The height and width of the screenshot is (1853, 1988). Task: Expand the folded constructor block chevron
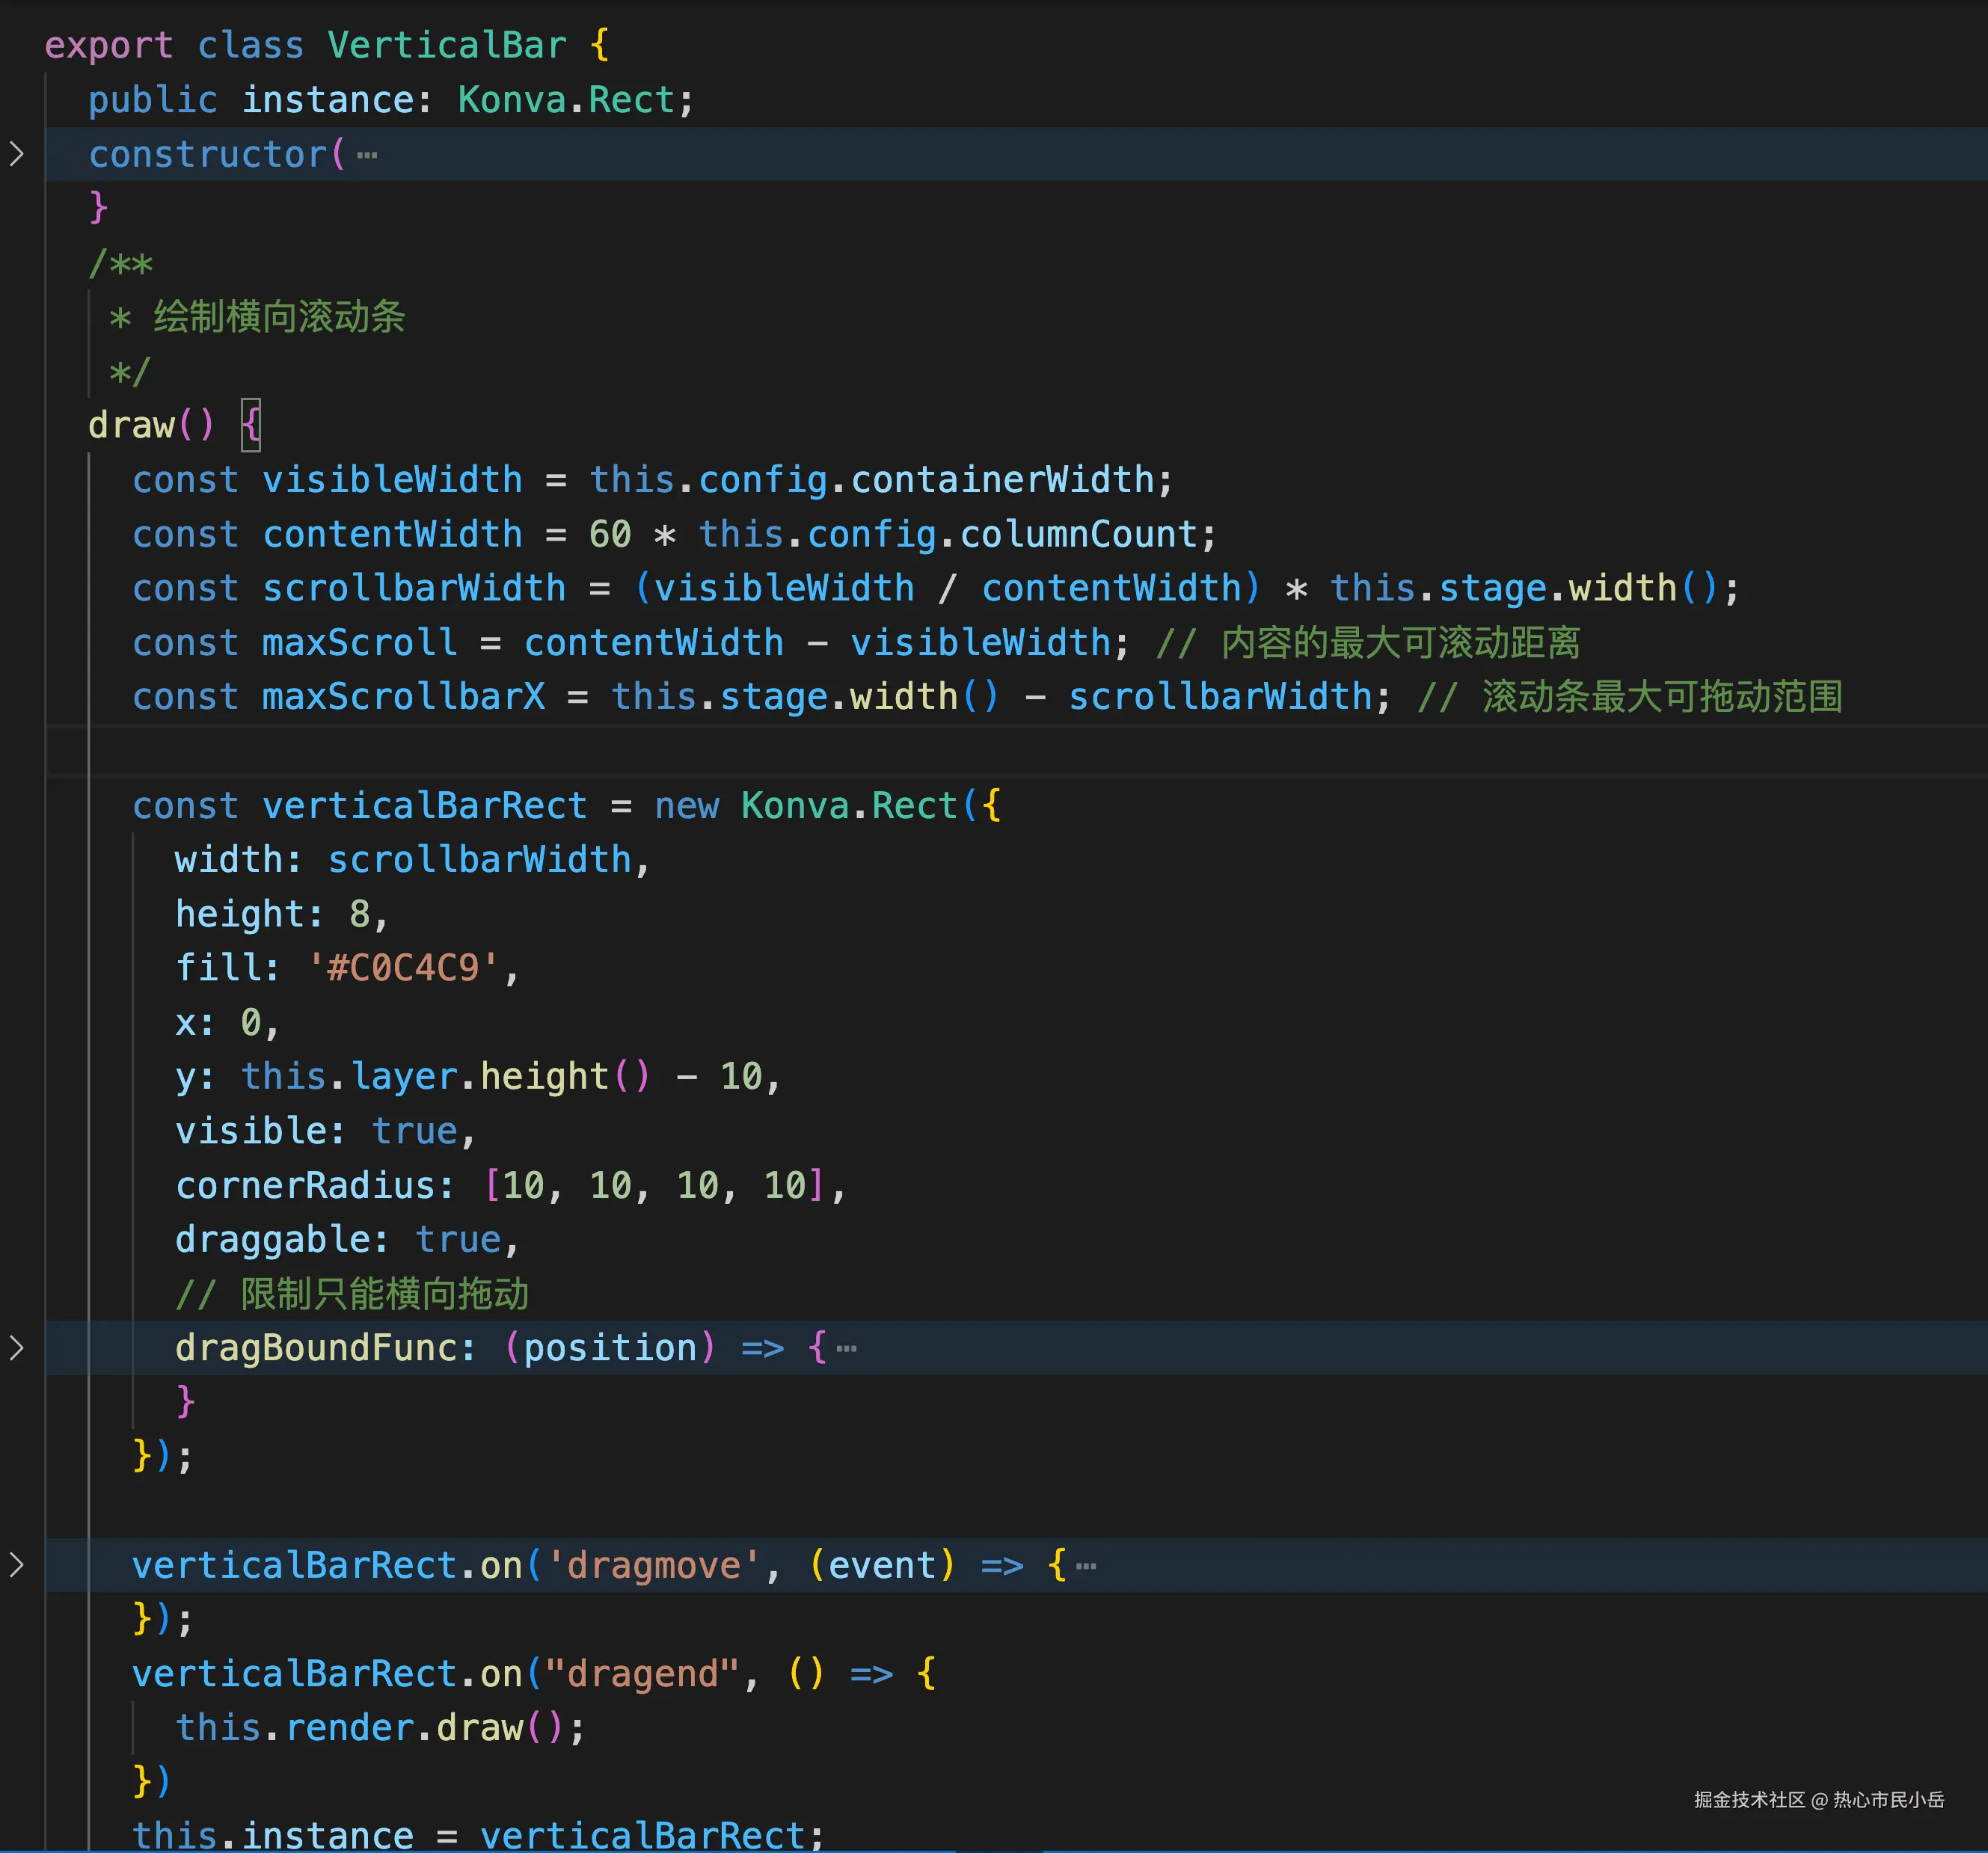[x=16, y=154]
